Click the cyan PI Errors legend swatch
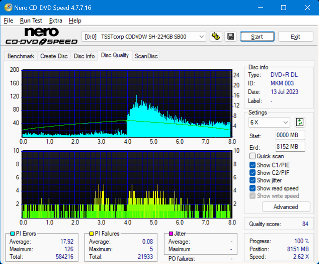Screen dimensions: 319x264 [x=12, y=233]
